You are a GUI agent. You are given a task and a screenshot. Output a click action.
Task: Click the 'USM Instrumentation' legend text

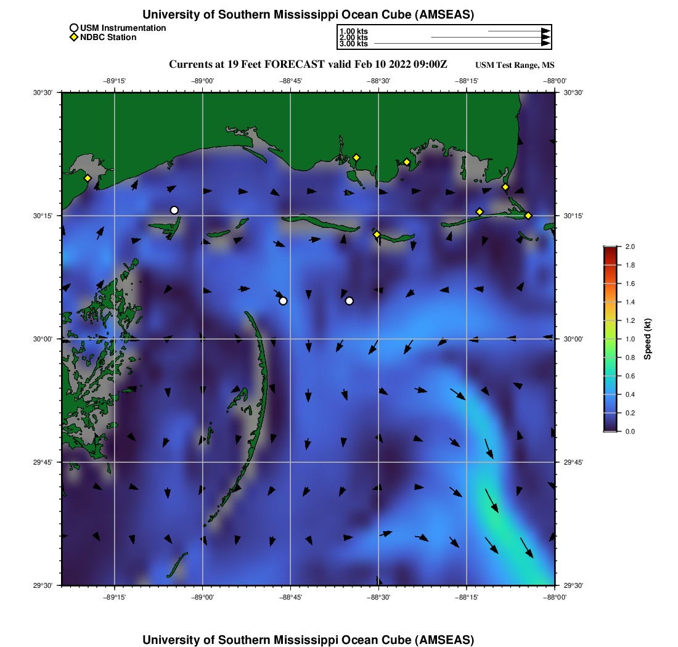click(x=123, y=28)
